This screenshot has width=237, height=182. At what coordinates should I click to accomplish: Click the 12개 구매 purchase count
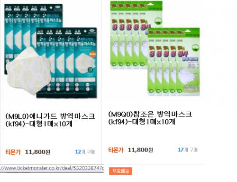click(85, 152)
